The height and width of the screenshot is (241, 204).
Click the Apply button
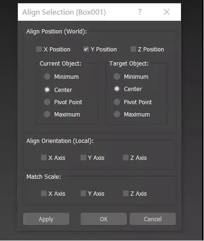46,219
